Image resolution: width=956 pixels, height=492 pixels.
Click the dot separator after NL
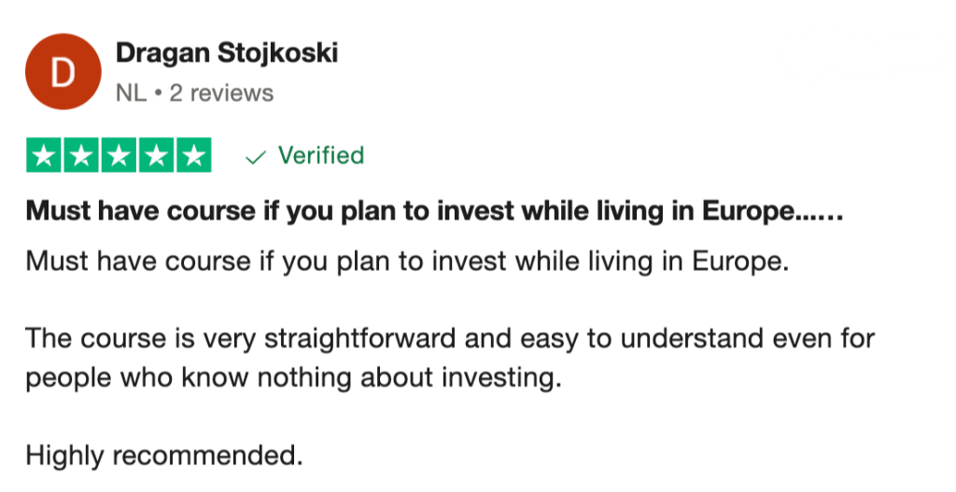point(159,94)
